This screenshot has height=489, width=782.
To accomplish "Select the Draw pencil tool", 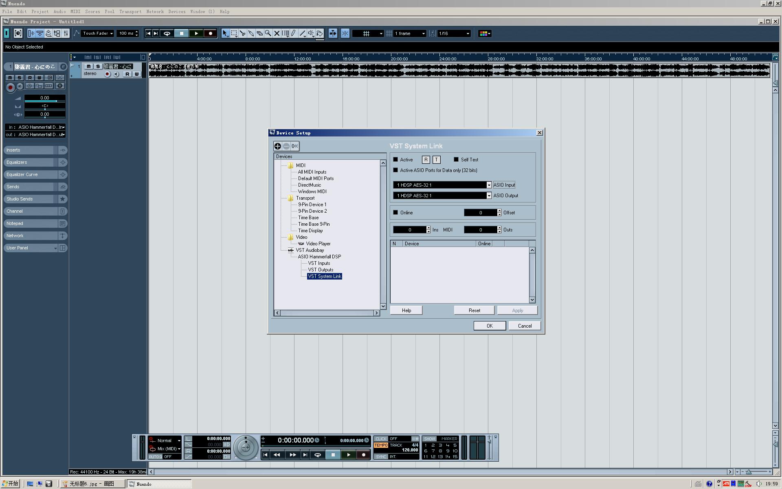I will [294, 33].
